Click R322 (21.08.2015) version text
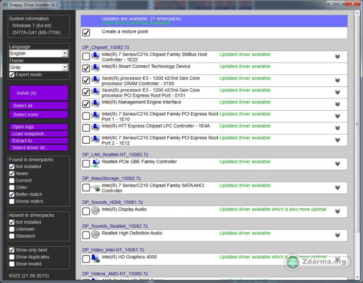This screenshot has height=283, width=363. [x=29, y=276]
